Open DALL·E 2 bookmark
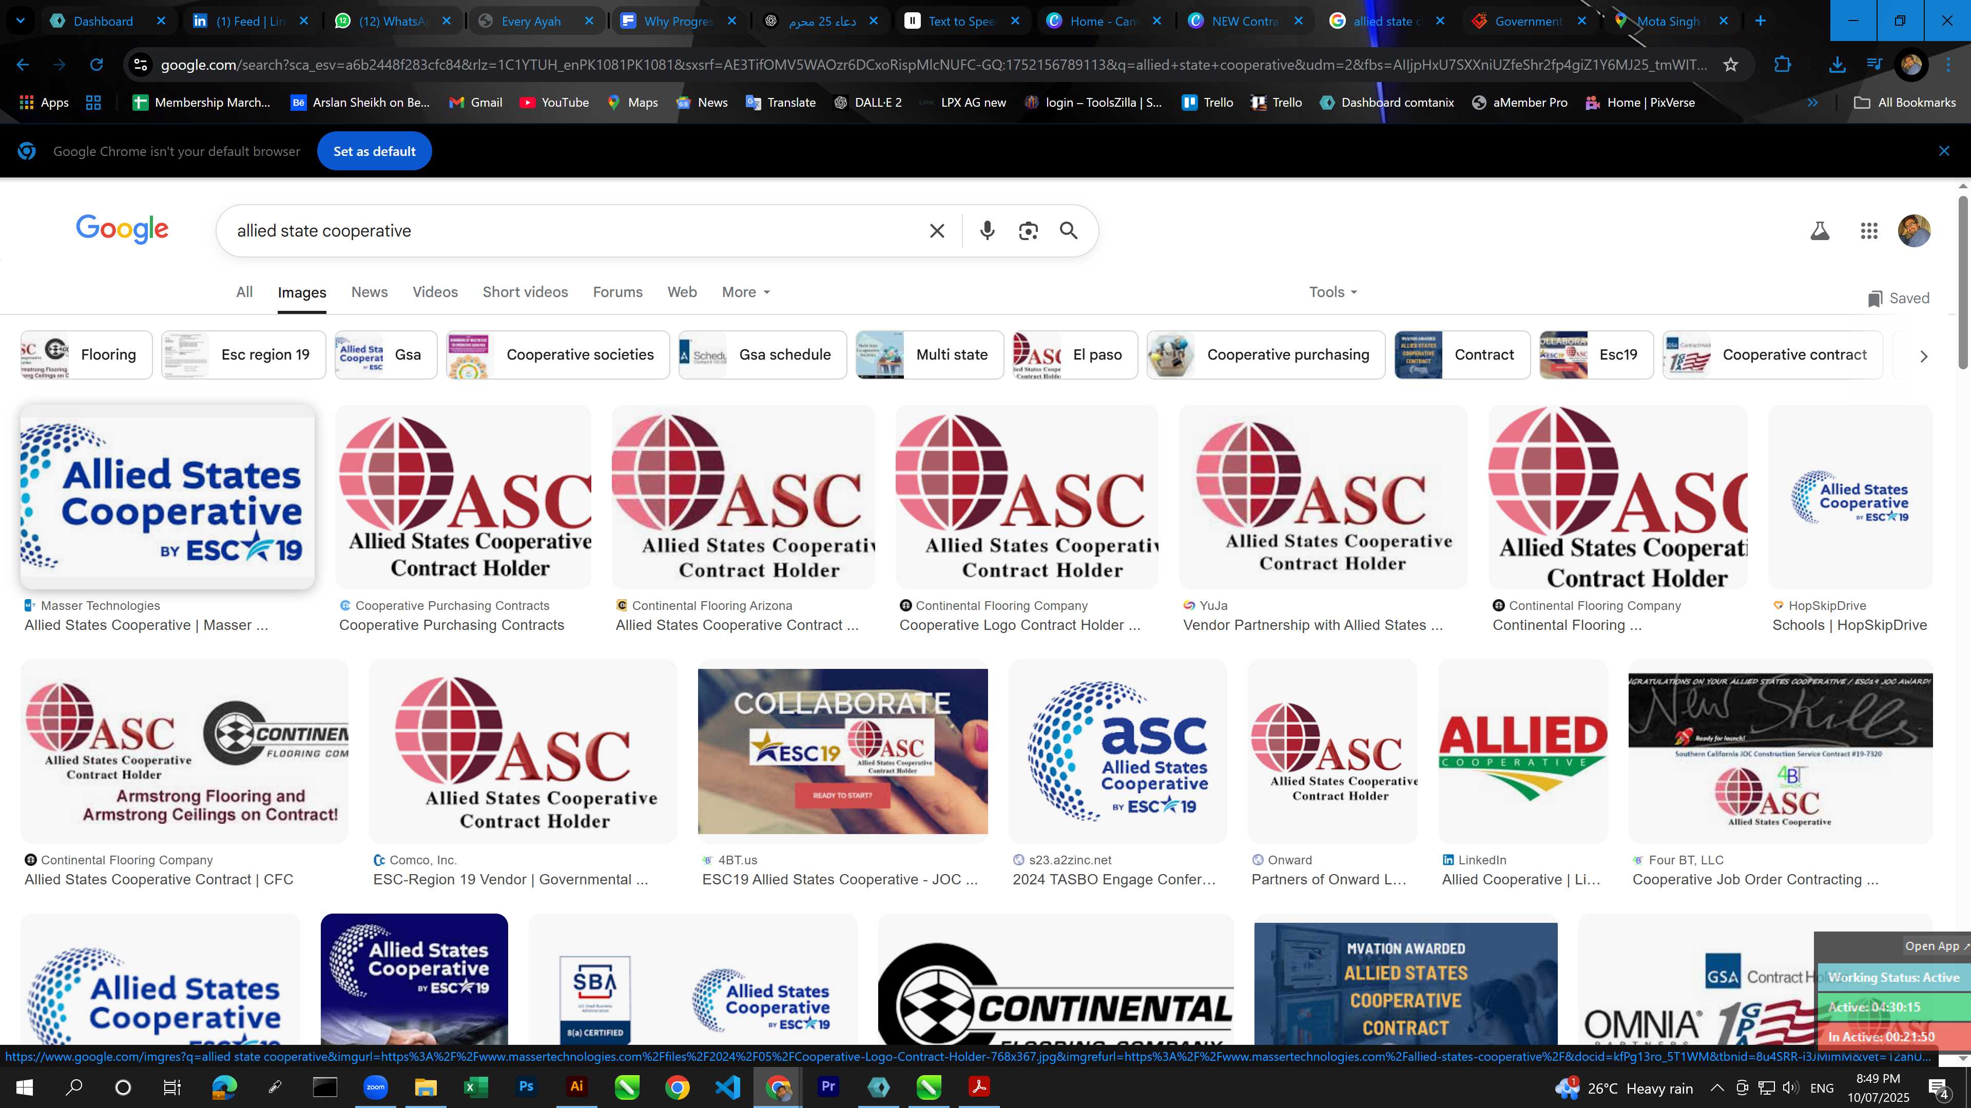The width and height of the screenshot is (1971, 1108). [x=867, y=103]
